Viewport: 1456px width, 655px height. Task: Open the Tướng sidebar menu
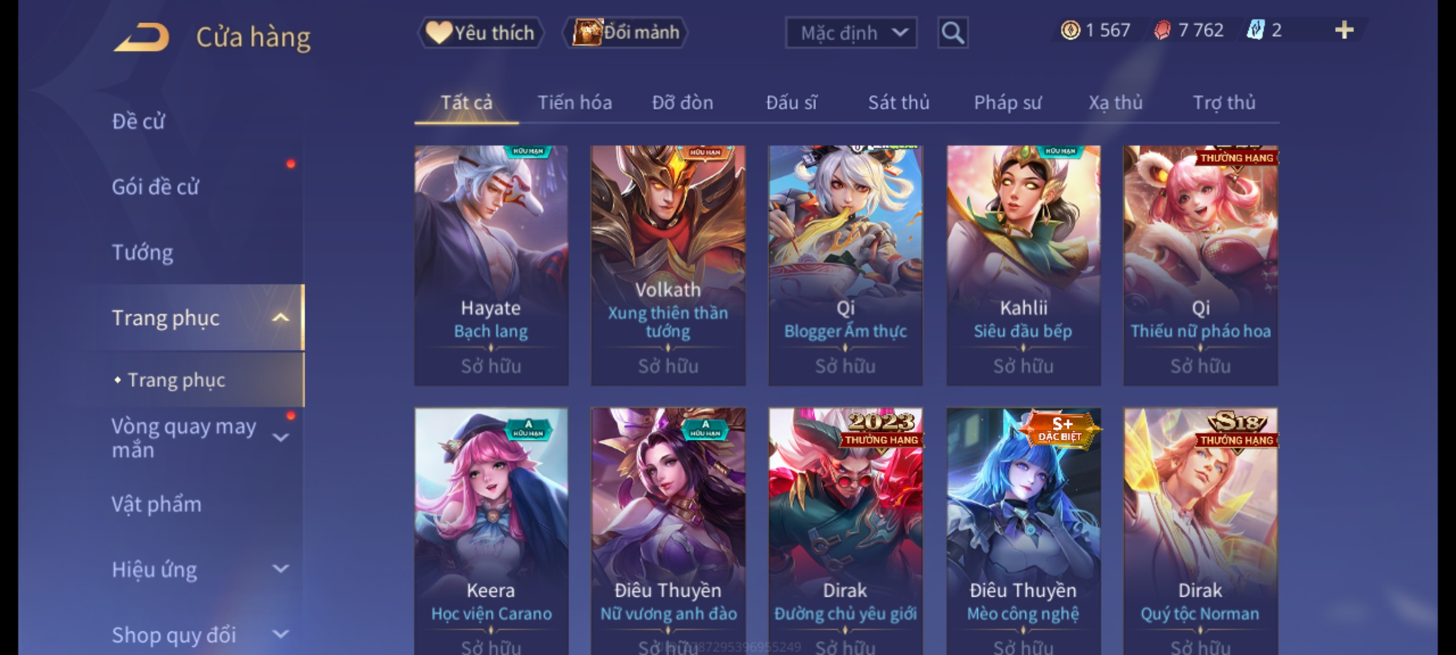click(x=143, y=252)
